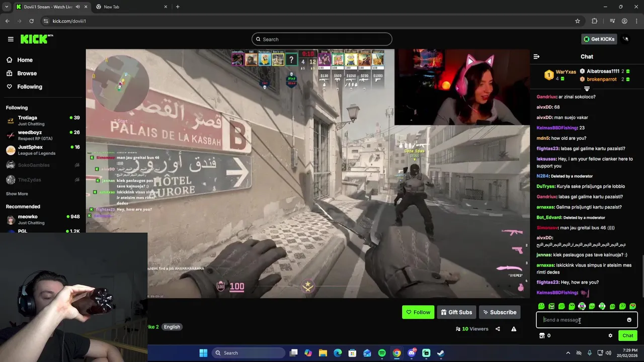Open Chrome extensions puzzle icon
The width and height of the screenshot is (644, 362).
point(595,21)
